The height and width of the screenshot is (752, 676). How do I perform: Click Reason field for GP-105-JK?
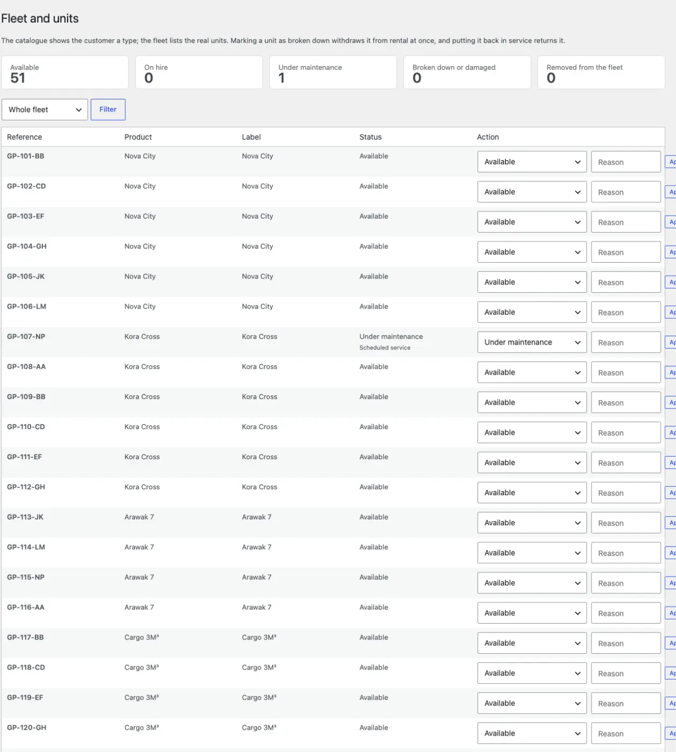pos(626,282)
